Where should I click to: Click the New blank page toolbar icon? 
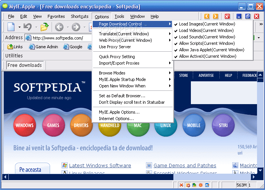point(11,27)
